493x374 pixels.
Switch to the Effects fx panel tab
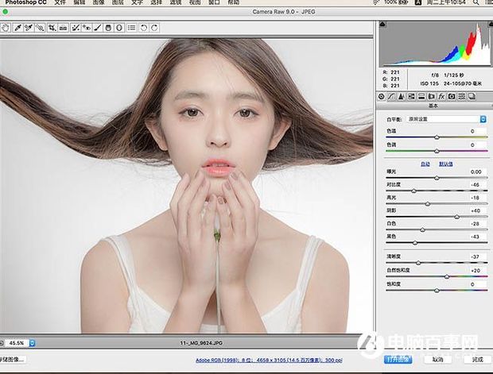pos(441,97)
